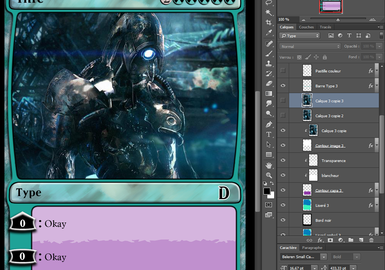
Task: Lock transparent pixels
Action: tap(299, 57)
